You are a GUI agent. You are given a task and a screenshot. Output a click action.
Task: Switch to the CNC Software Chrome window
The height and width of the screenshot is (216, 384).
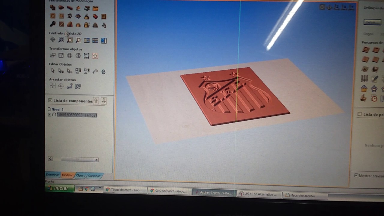pyautogui.click(x=169, y=191)
